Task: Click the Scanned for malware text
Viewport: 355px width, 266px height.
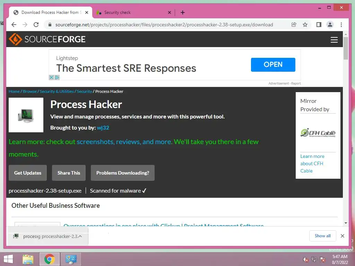Action: [x=118, y=191]
